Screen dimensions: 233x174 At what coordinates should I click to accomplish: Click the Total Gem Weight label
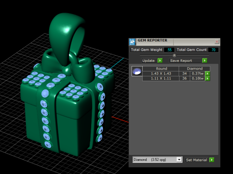(147, 50)
